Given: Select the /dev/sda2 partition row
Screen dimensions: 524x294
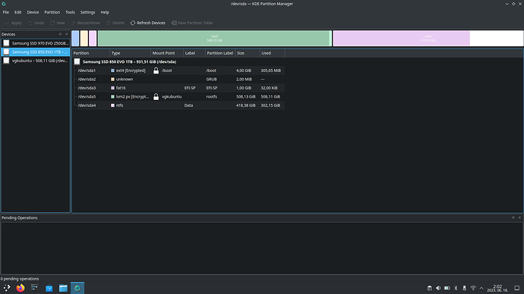Looking at the screenshot, I should tap(178, 79).
